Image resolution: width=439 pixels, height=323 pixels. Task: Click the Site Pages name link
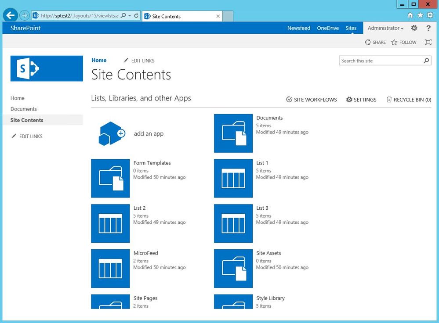tap(145, 298)
